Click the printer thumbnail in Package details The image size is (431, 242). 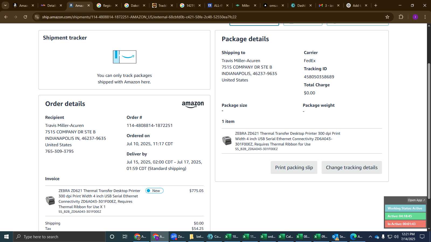pos(227,140)
